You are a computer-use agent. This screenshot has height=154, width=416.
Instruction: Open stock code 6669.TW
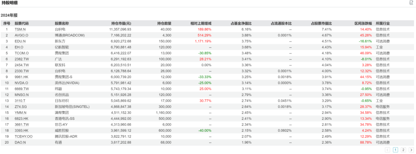point(21,89)
